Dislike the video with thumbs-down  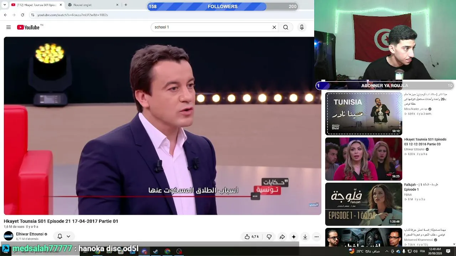tap(269, 237)
